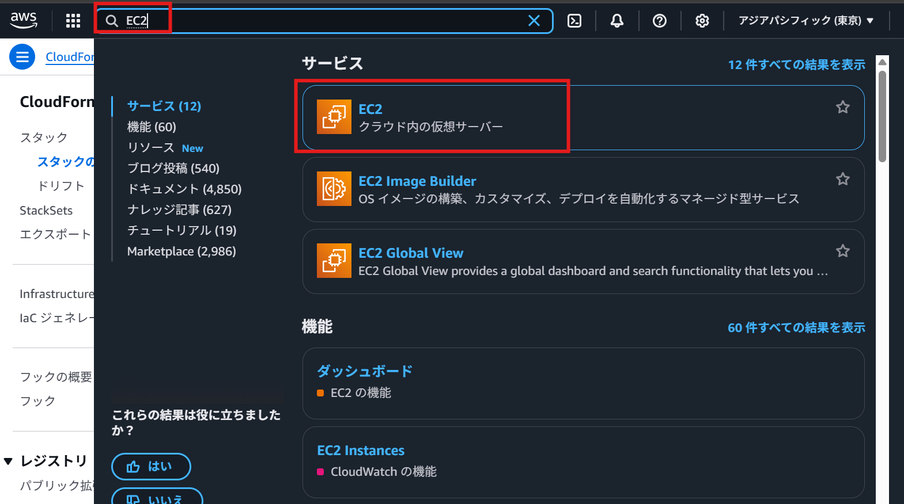Open the EC2 Global View result
The height and width of the screenshot is (504, 904).
(411, 253)
